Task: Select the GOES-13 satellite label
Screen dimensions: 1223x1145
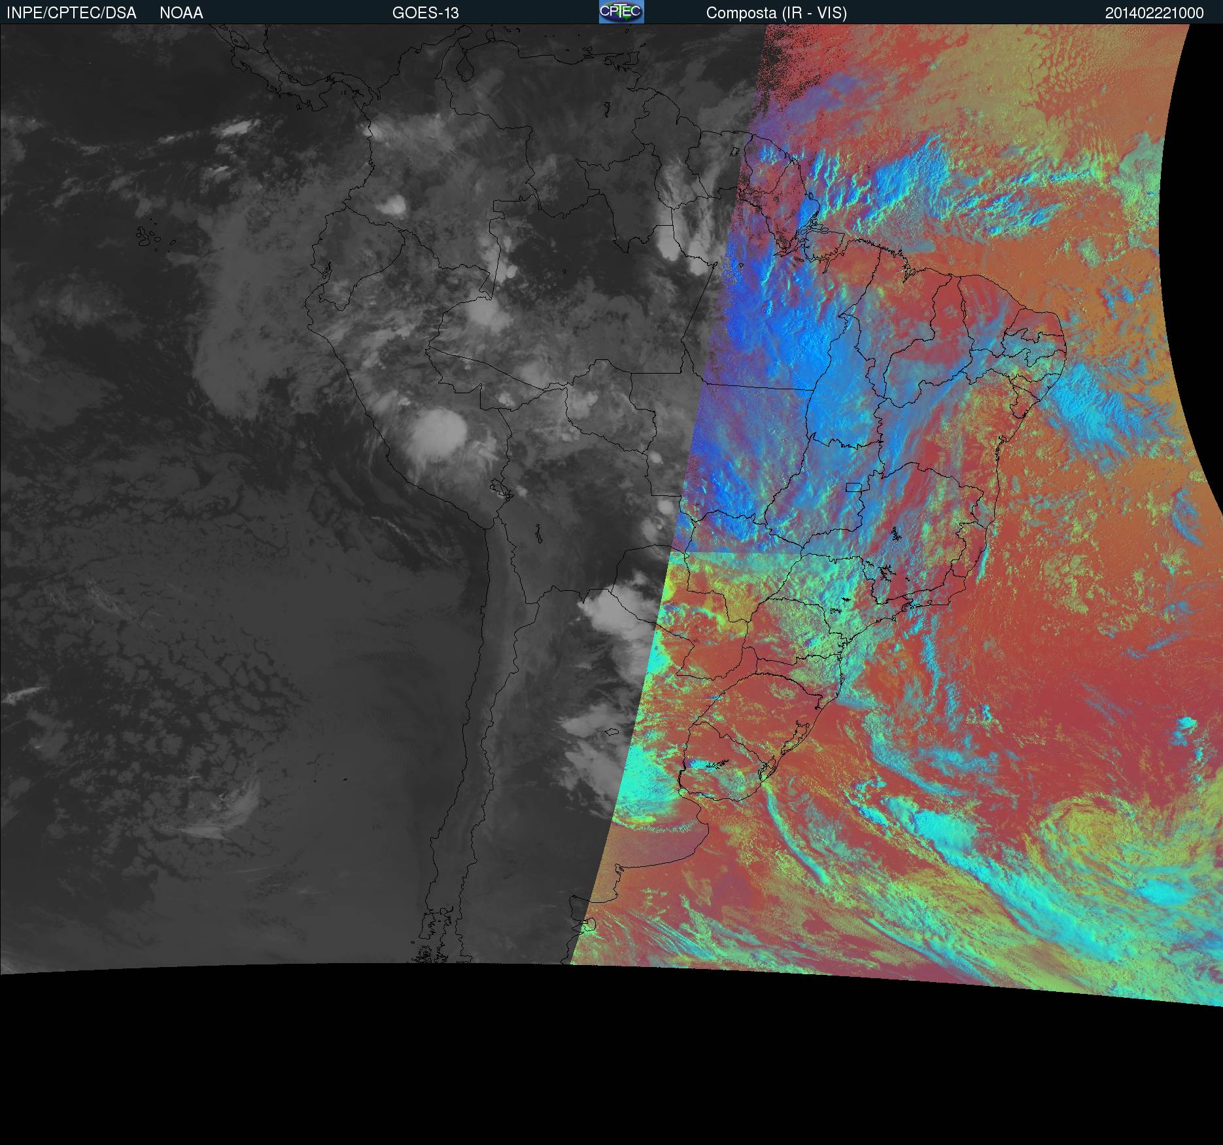Action: (x=426, y=13)
